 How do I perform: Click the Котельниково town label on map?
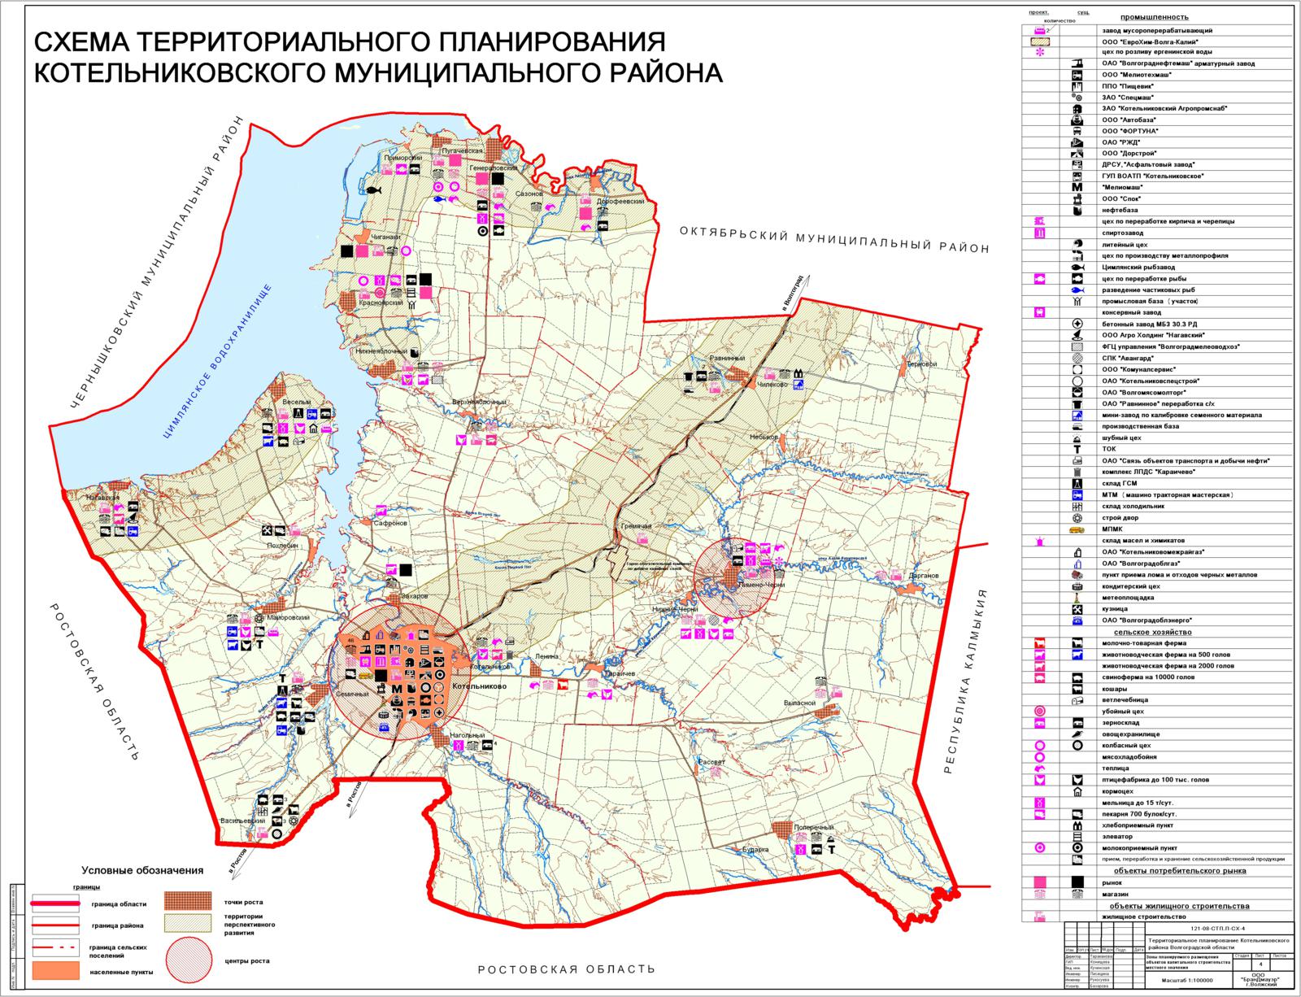point(479,686)
